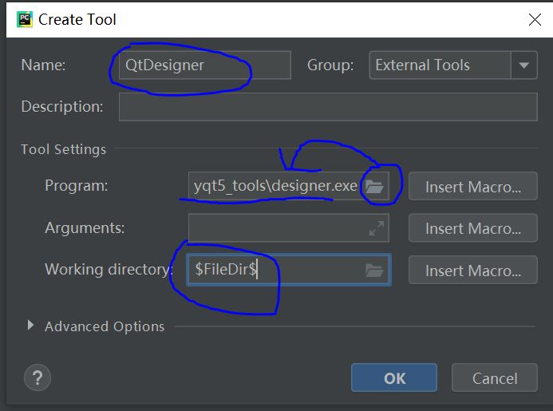Close the Create Tool dialog

tap(534, 19)
